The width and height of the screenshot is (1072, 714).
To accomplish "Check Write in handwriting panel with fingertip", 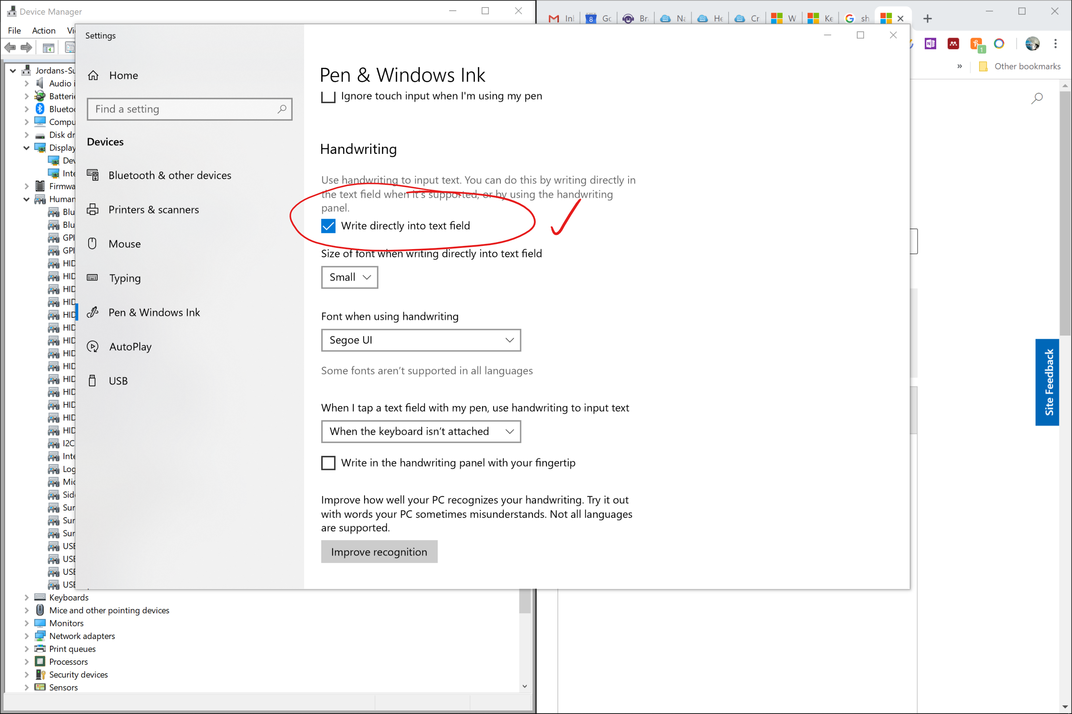I will (328, 463).
